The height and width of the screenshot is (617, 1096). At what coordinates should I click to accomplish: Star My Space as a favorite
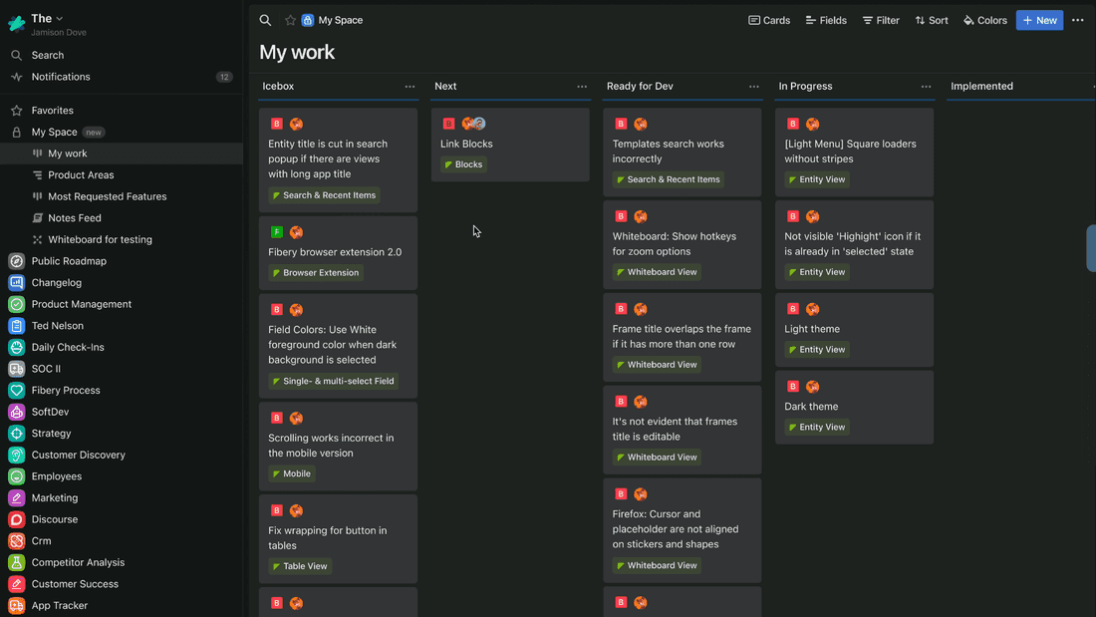(x=290, y=20)
